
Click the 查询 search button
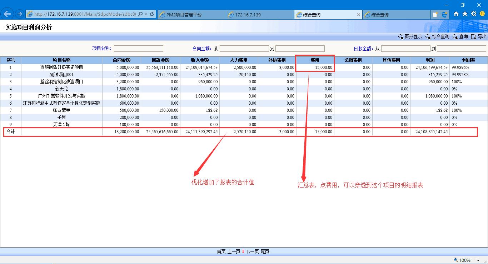(x=460, y=37)
